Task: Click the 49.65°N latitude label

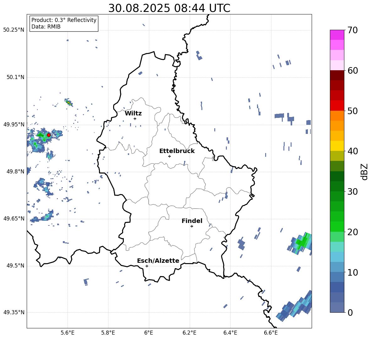Action: (x=14, y=219)
